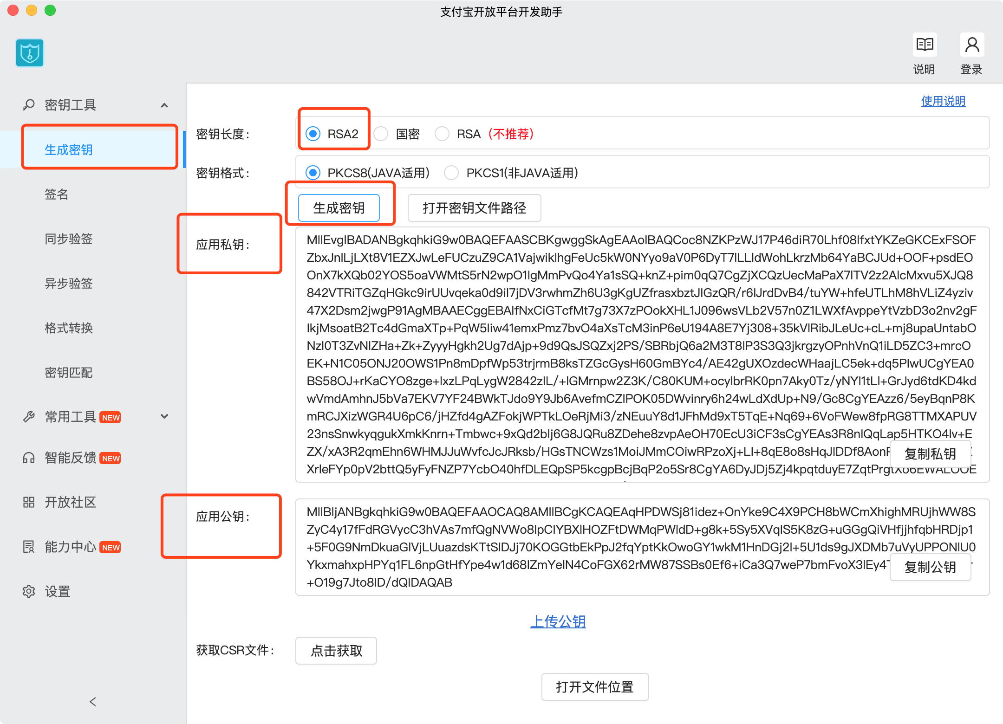Click 点击获取 for CSR file
The width and height of the screenshot is (1003, 724).
(x=336, y=651)
